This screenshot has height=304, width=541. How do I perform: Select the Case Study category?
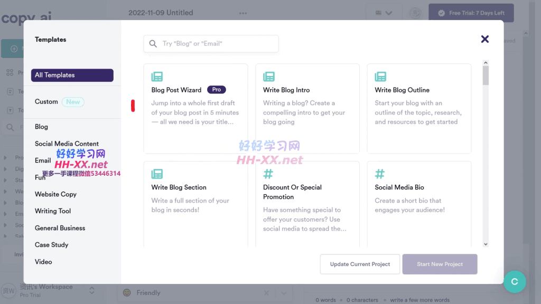[x=51, y=245]
